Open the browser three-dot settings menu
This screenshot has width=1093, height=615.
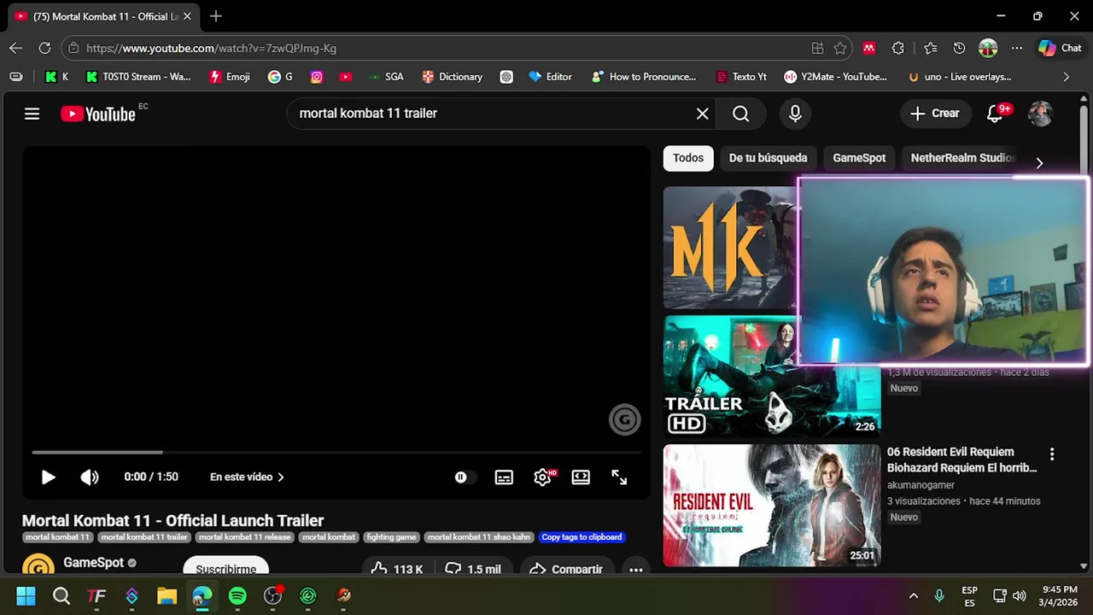tap(1016, 49)
